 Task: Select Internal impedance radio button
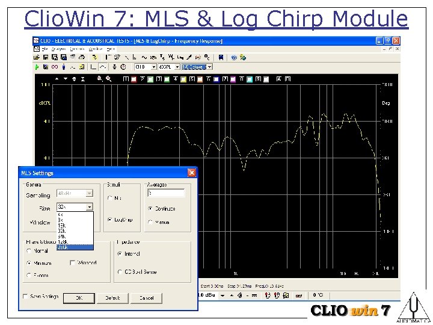[x=120, y=254]
